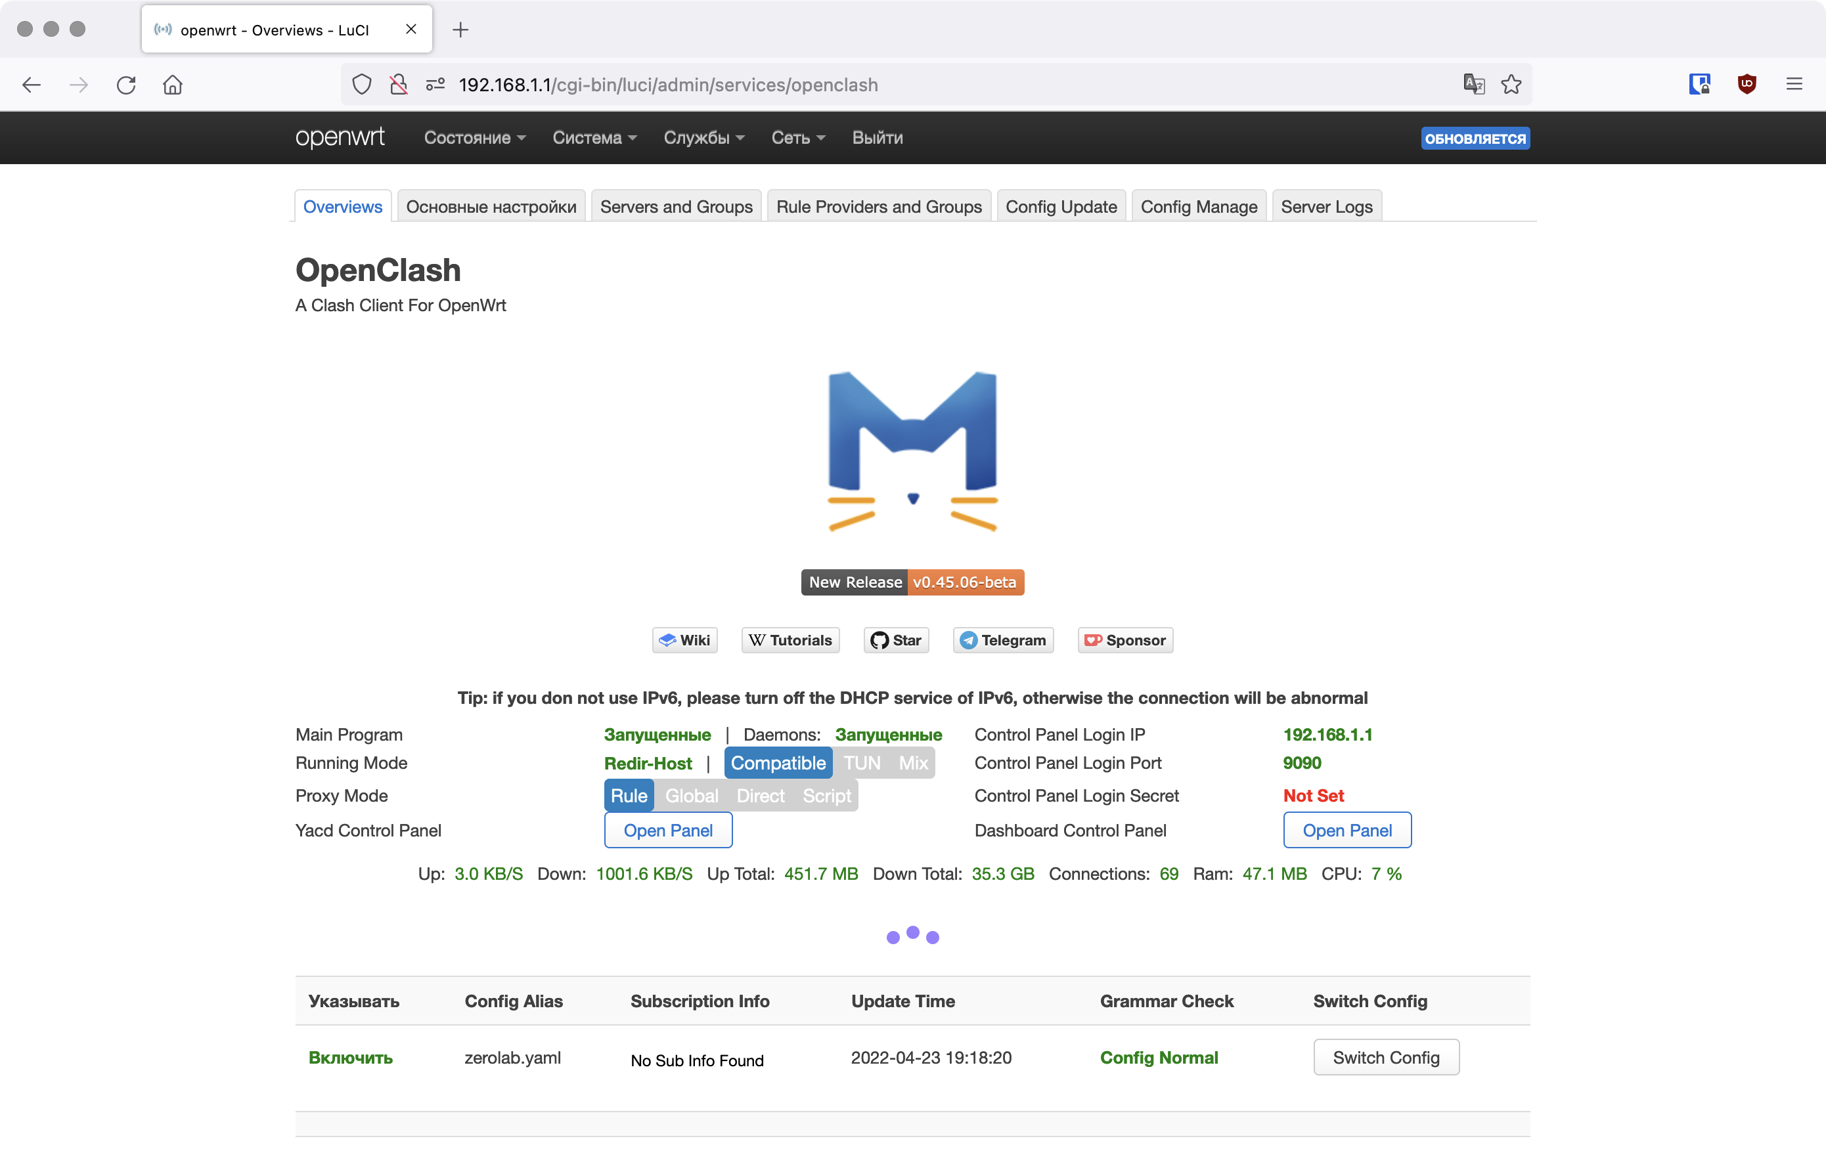Open the Config Manage tab
The width and height of the screenshot is (1826, 1149).
point(1199,206)
